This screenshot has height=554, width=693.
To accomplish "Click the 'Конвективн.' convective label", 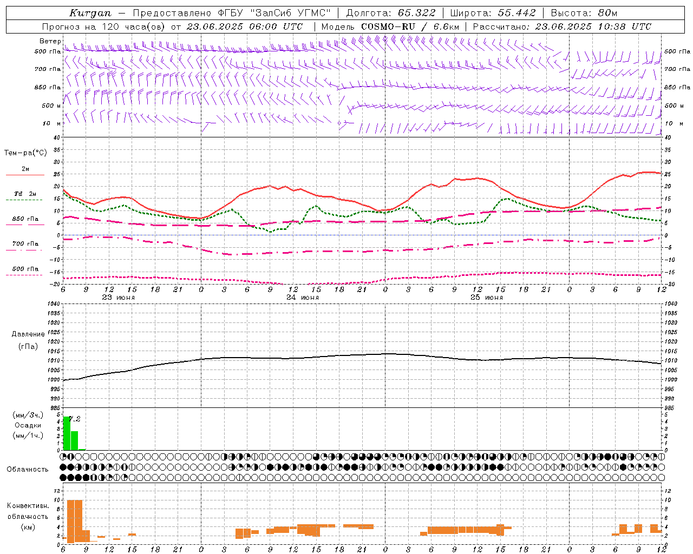I will pos(28,506).
